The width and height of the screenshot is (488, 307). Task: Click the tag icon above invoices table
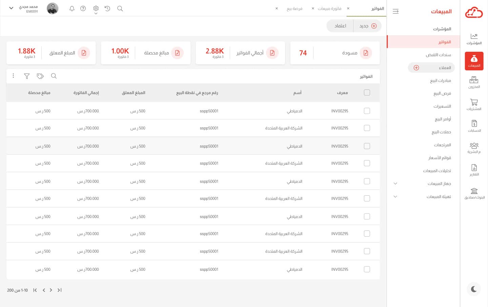coord(40,76)
